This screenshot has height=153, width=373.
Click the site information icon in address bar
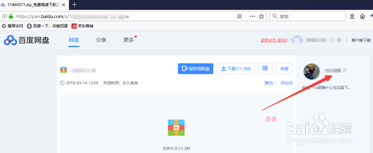click(x=4, y=16)
